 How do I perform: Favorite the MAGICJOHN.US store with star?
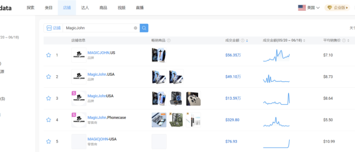(x=48, y=55)
